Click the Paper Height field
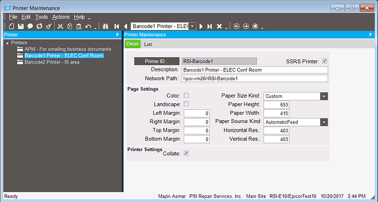 276,105
